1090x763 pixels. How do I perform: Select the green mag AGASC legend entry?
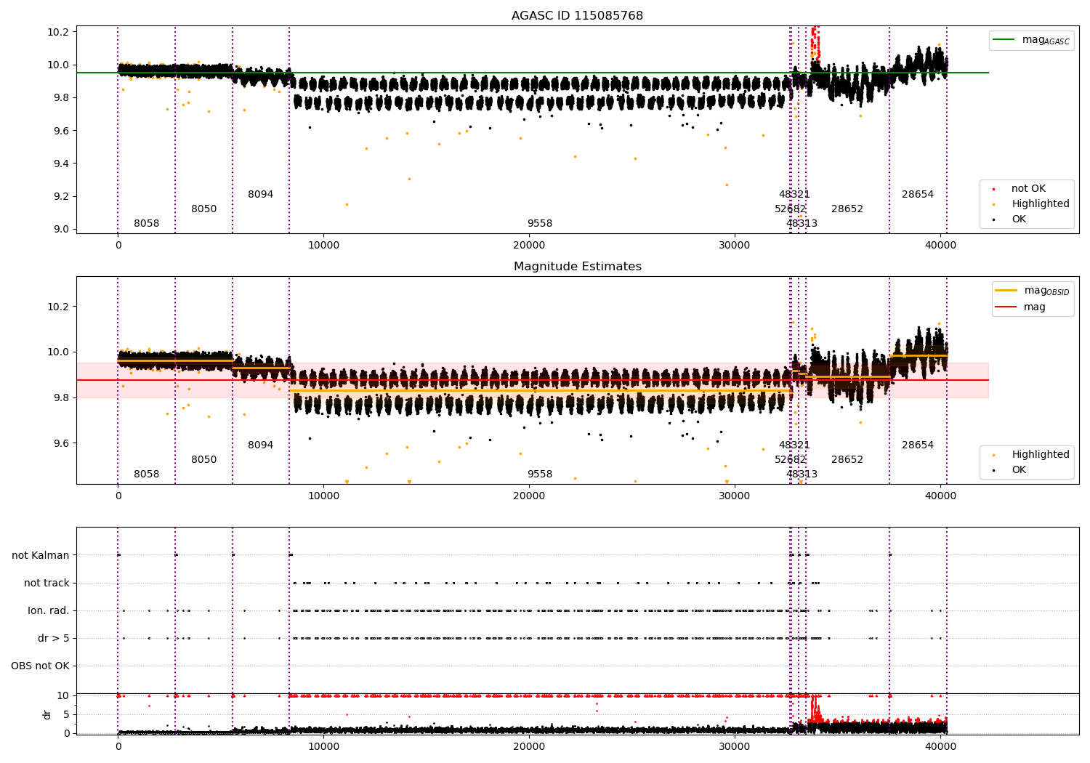[1032, 41]
